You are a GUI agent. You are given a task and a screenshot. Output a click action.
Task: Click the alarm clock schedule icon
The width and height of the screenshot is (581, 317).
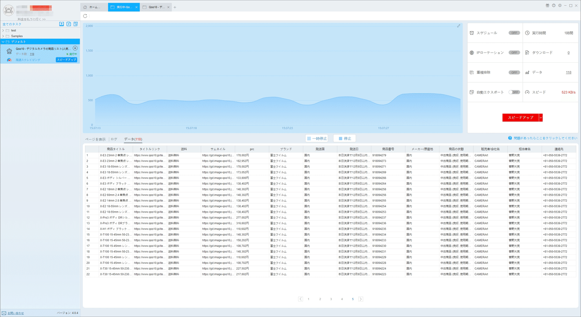pyautogui.click(x=472, y=33)
